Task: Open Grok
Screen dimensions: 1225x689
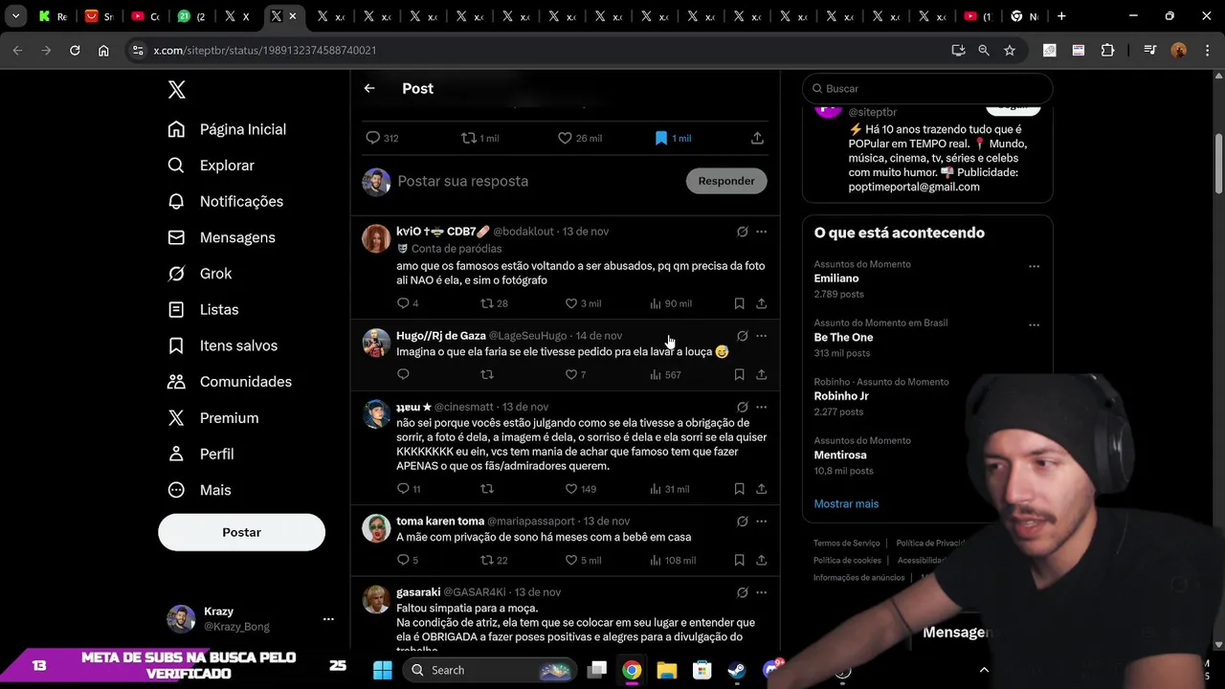Action: [x=199, y=274]
